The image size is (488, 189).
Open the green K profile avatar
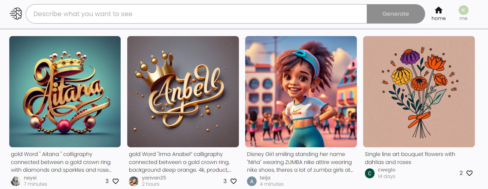point(463,10)
